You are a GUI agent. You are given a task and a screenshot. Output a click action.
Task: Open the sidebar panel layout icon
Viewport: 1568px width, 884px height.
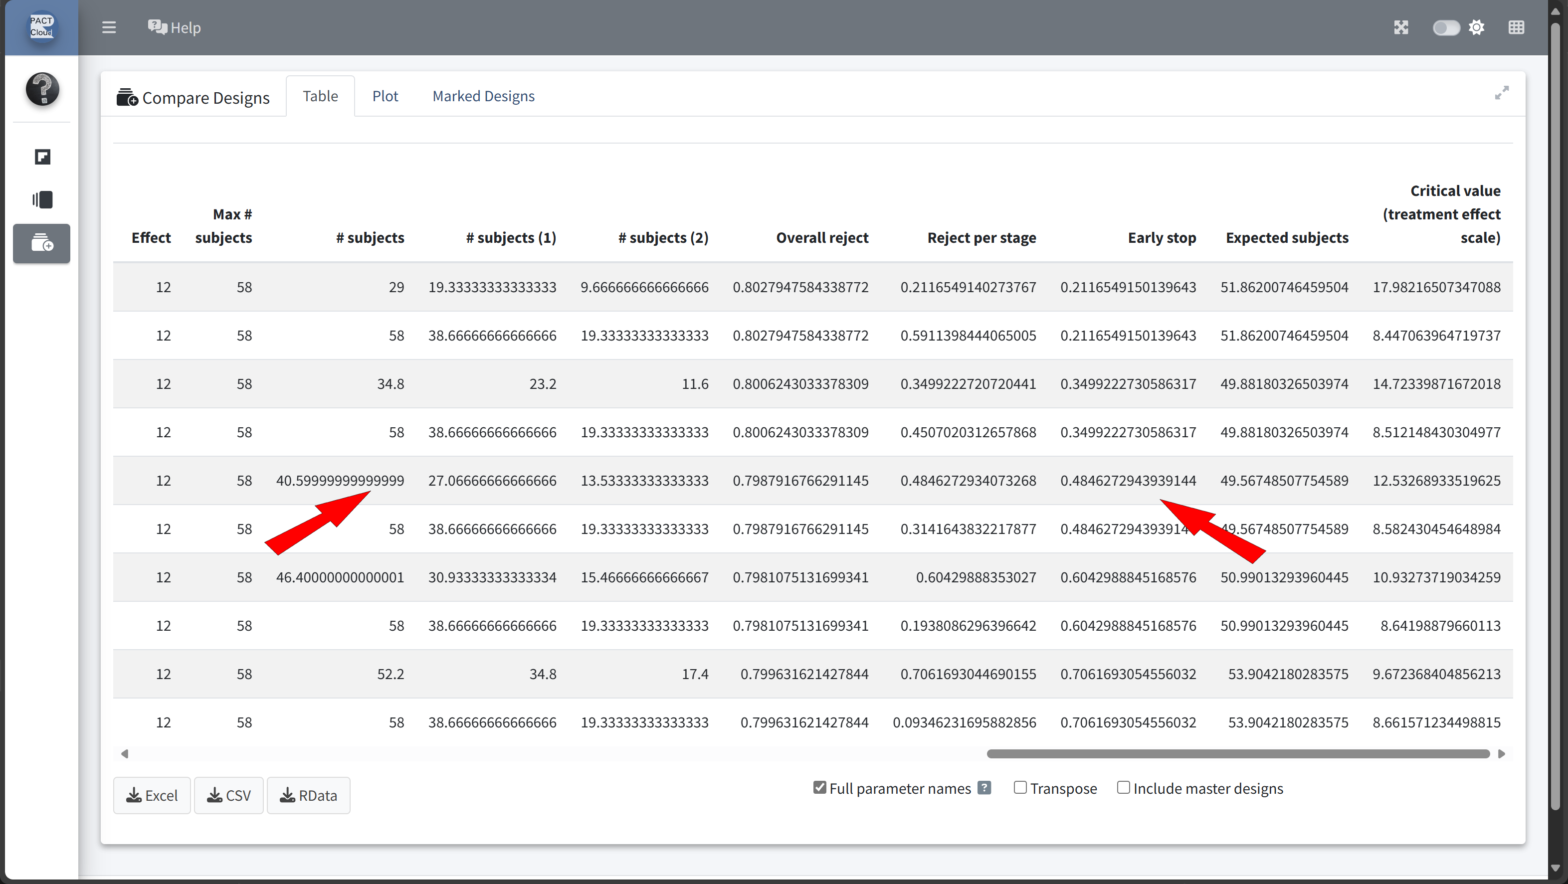point(42,199)
